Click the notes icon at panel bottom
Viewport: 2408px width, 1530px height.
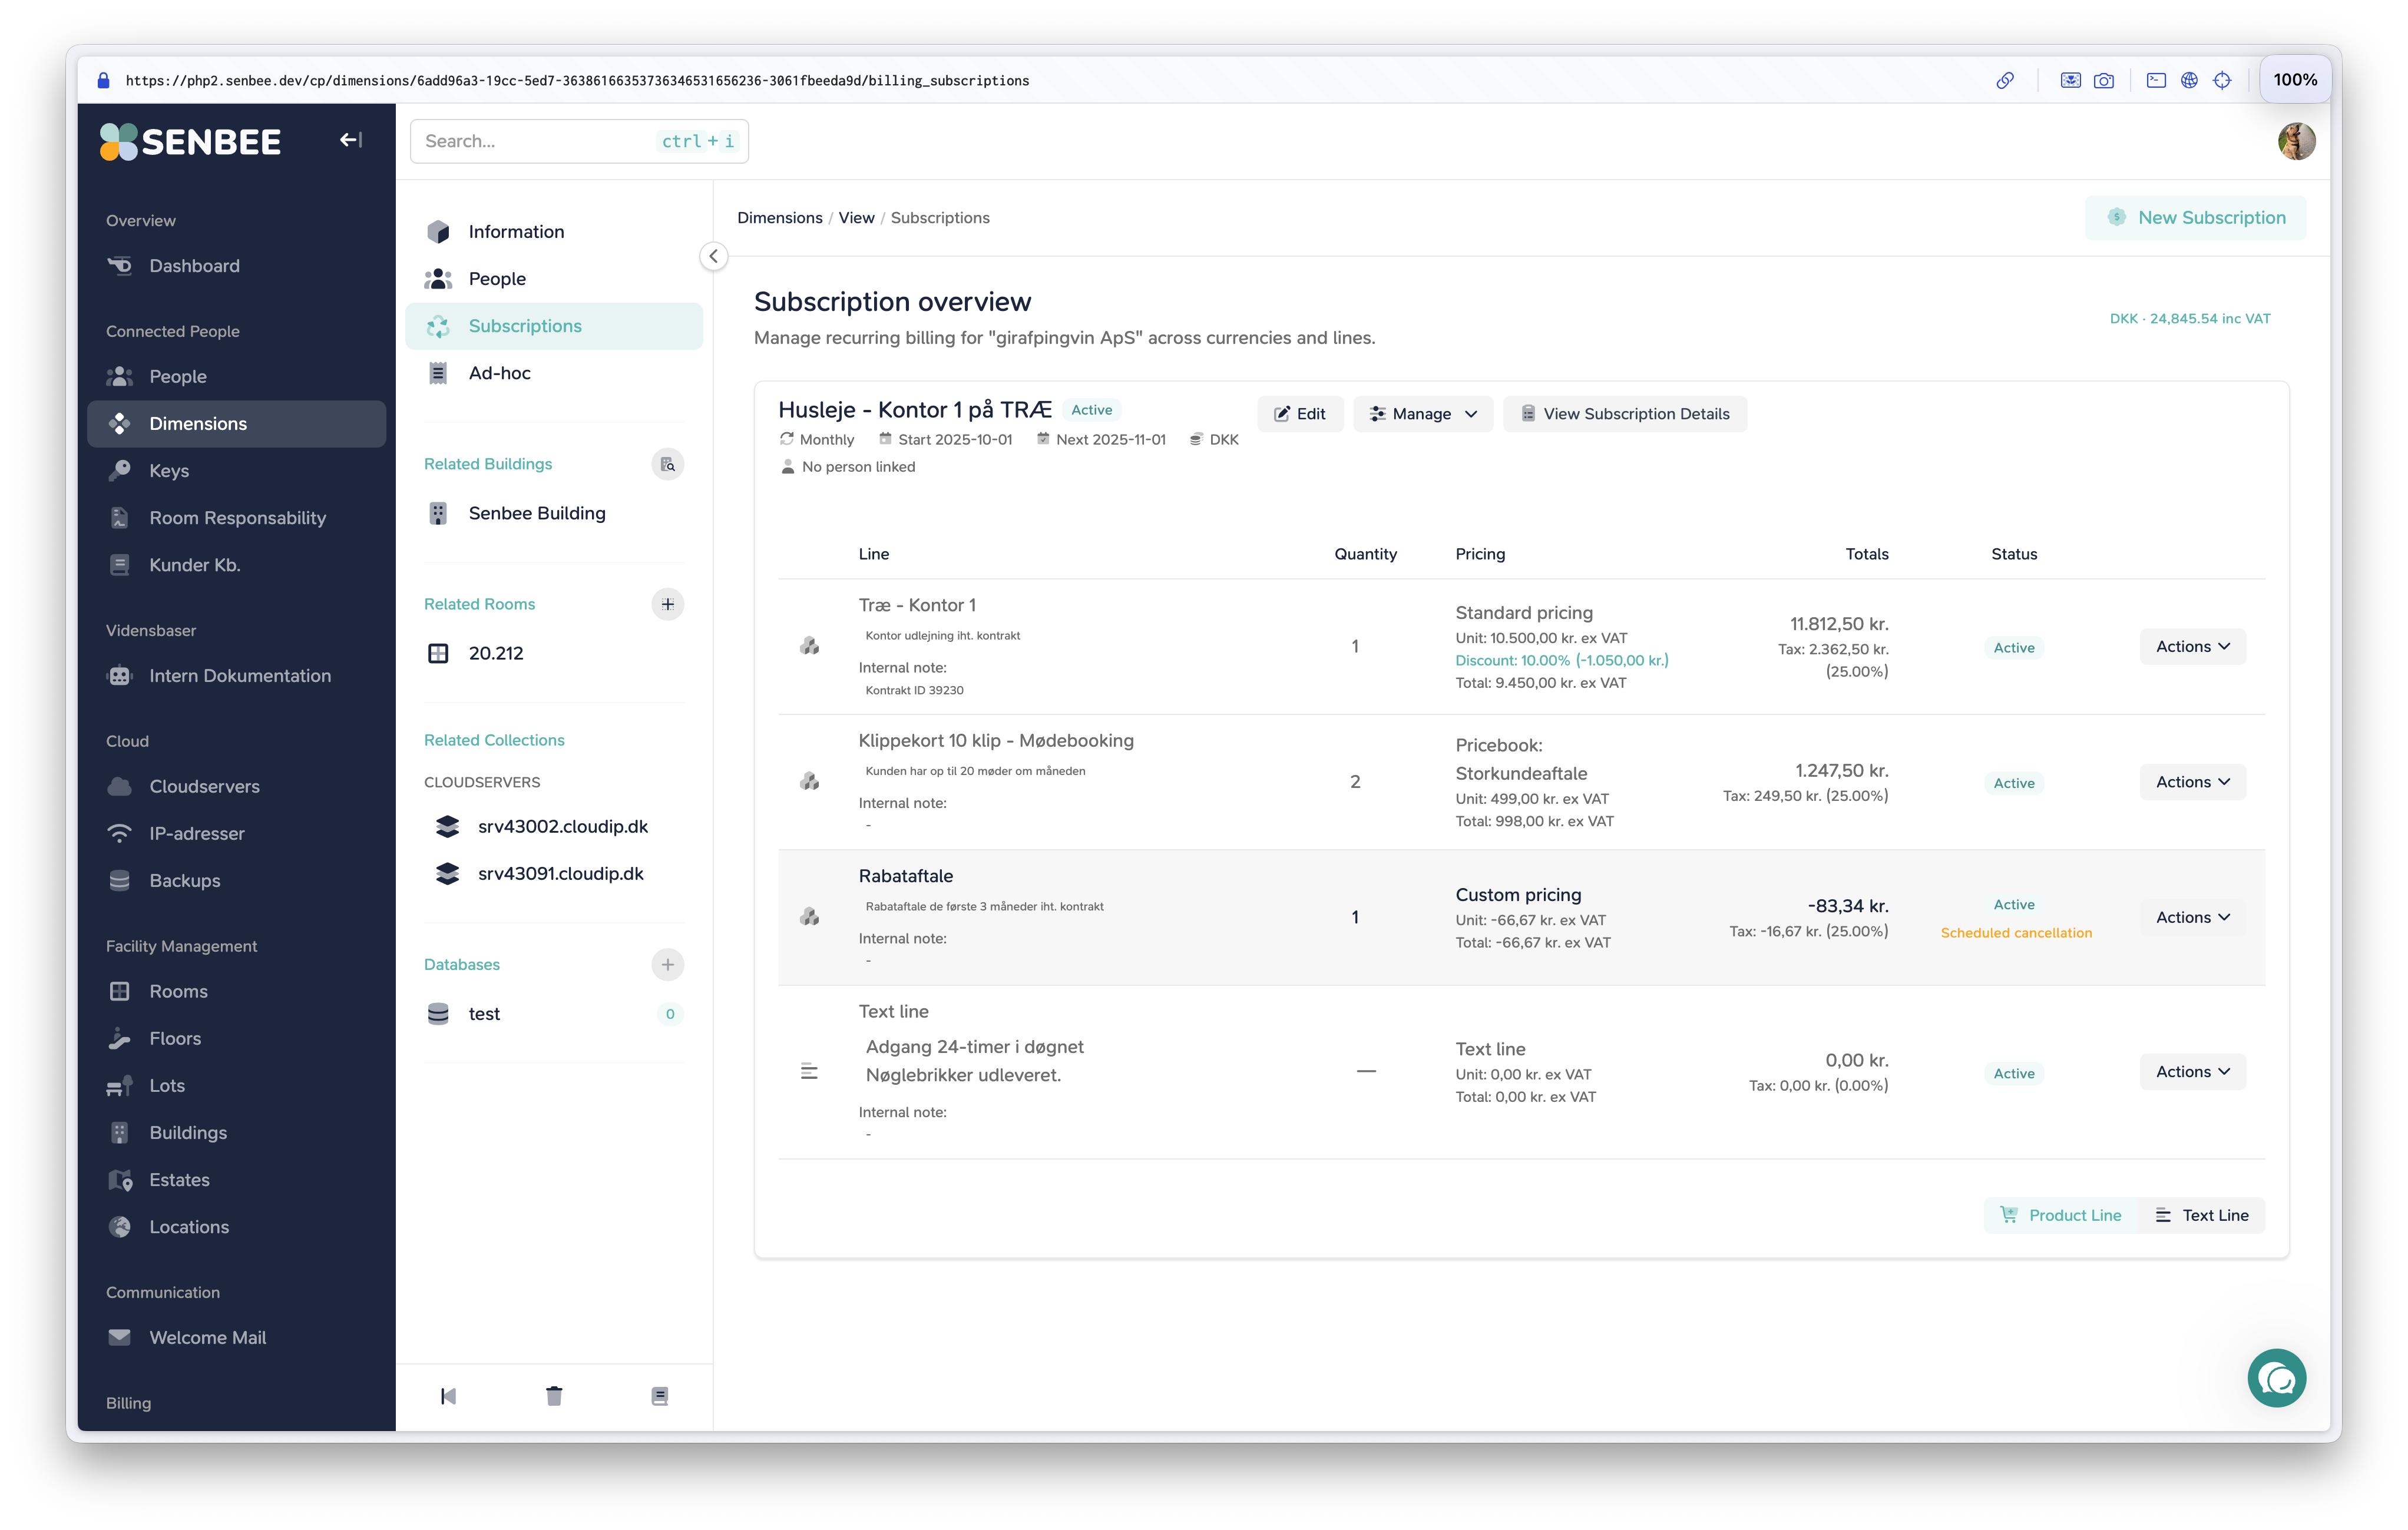coord(659,1396)
